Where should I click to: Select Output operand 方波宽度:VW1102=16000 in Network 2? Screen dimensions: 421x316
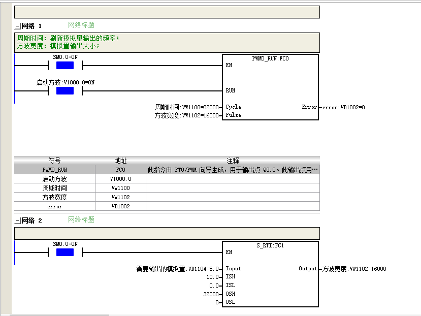(x=354, y=269)
